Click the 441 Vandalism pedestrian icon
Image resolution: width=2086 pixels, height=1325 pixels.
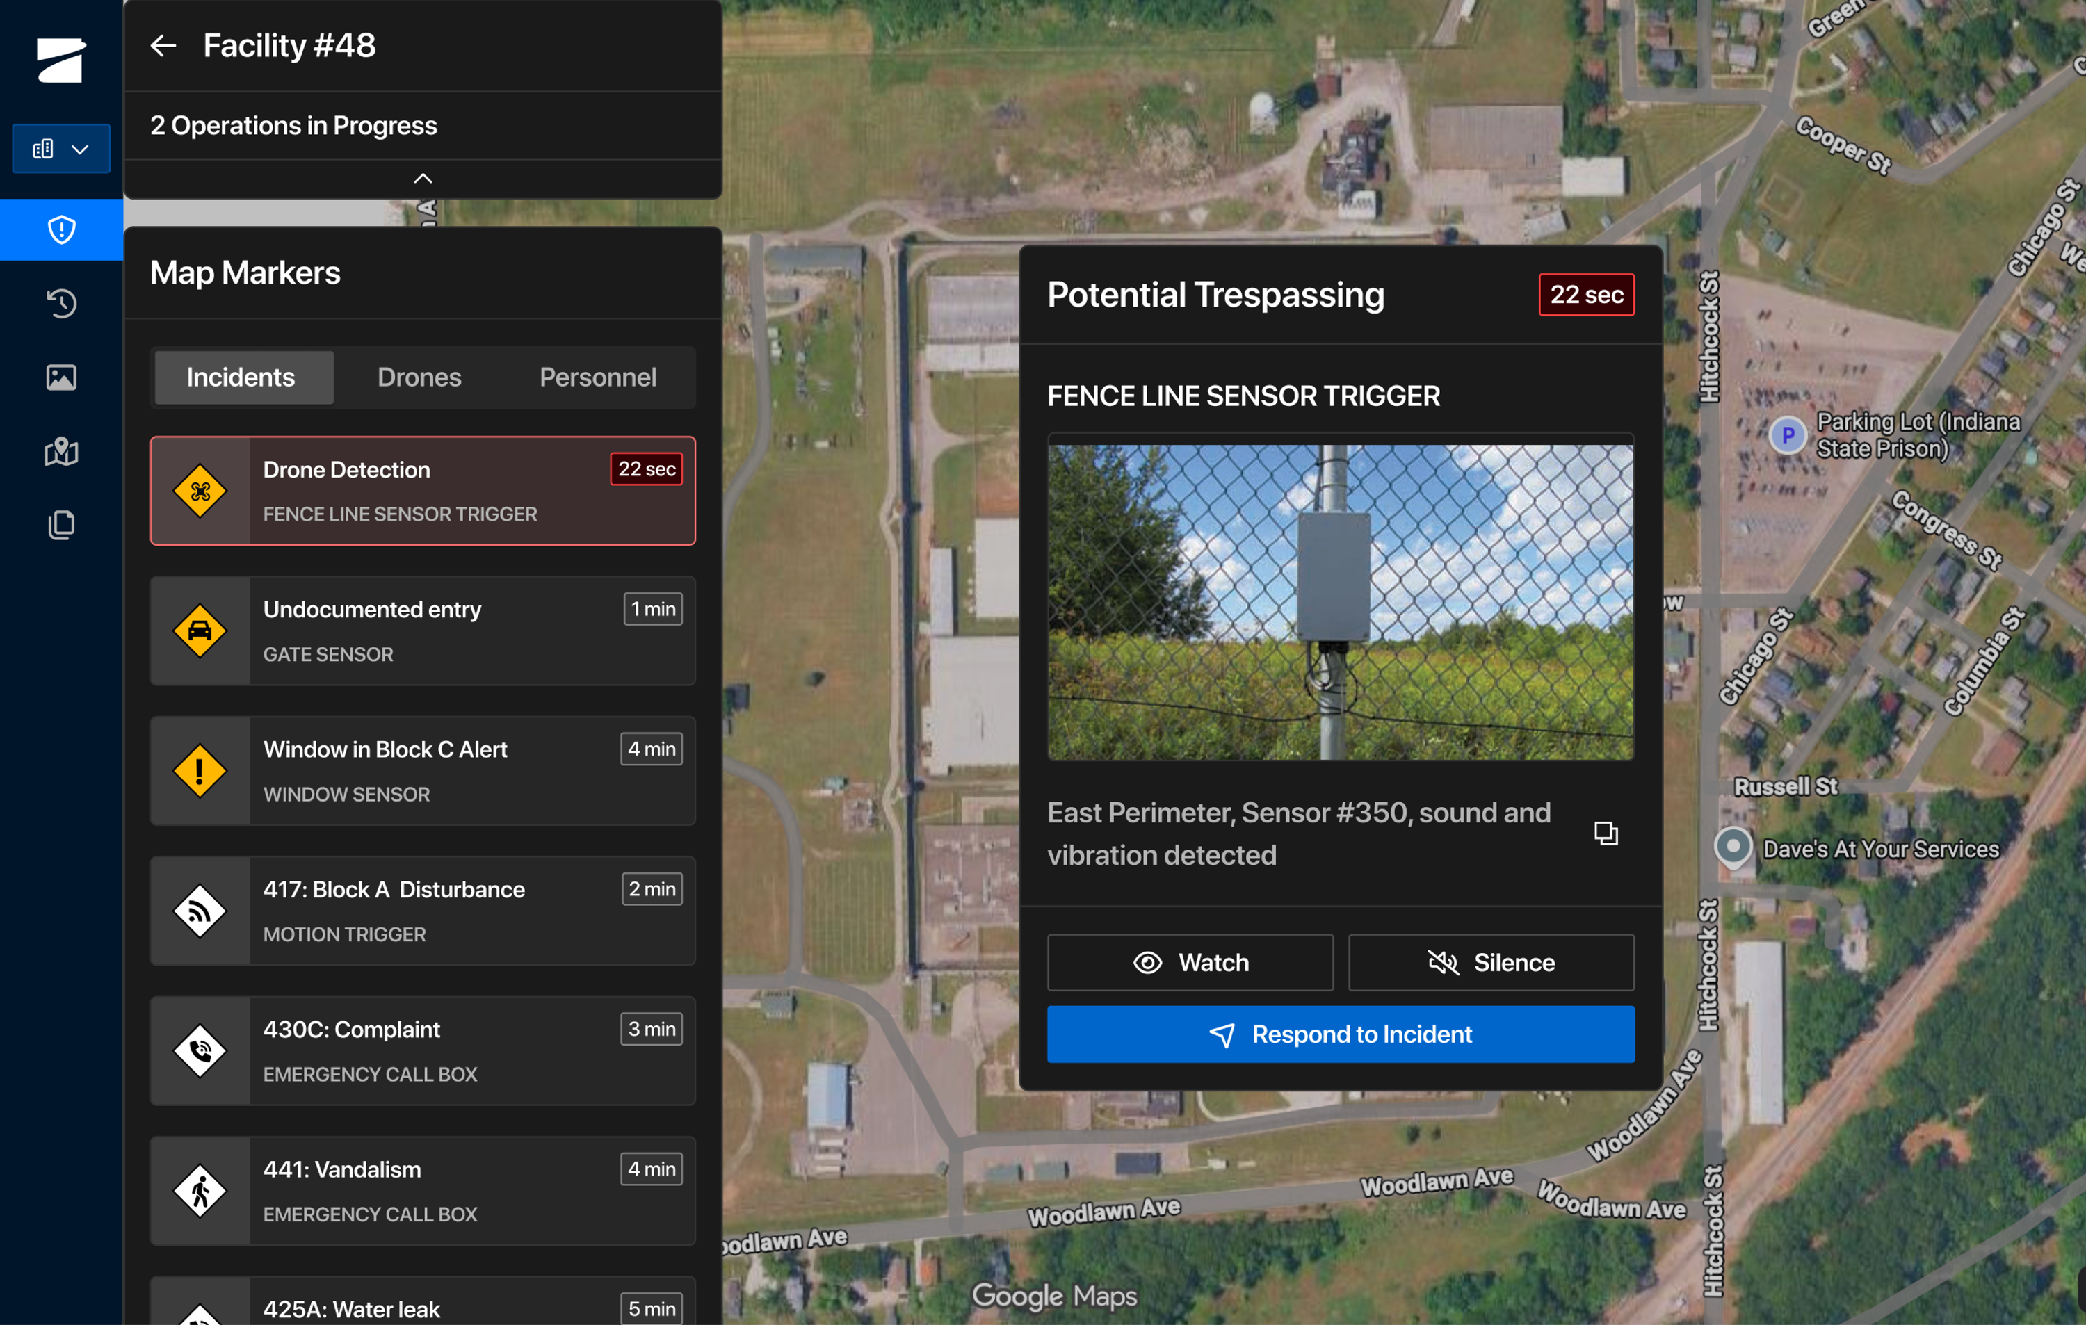coord(200,1192)
